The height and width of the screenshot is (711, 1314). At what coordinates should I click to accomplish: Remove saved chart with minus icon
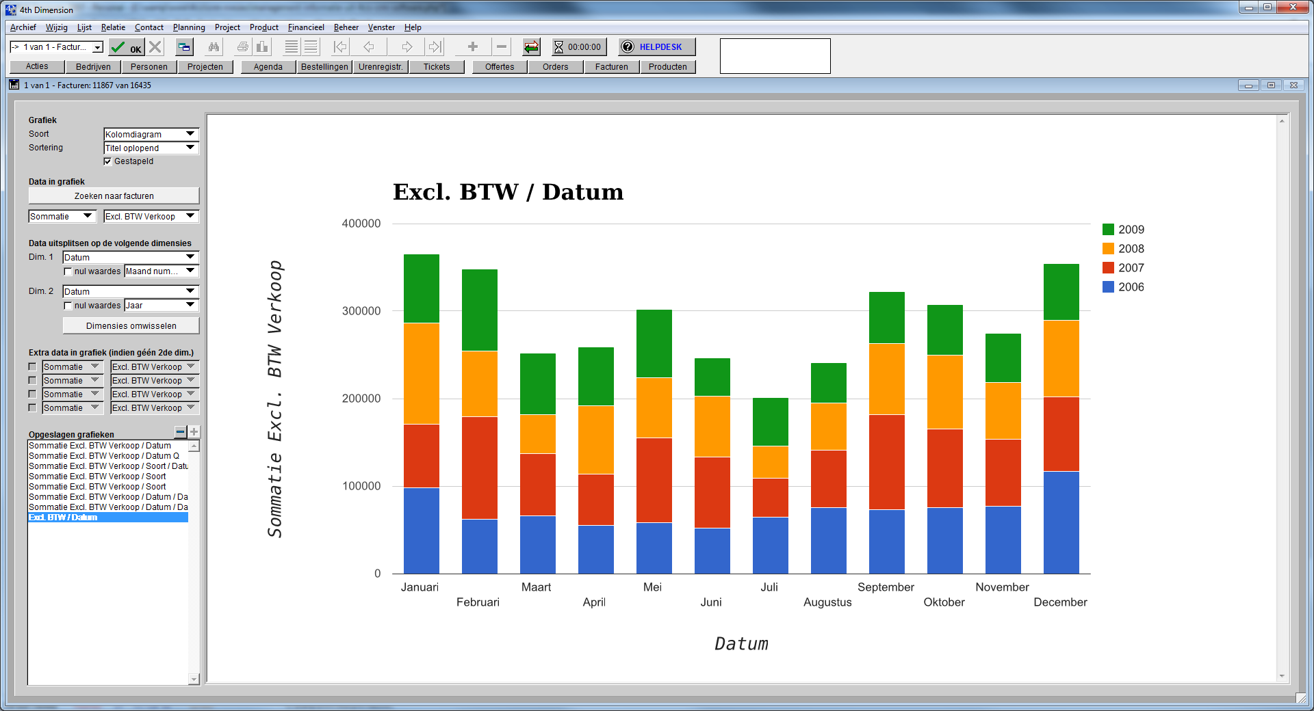pyautogui.click(x=180, y=432)
